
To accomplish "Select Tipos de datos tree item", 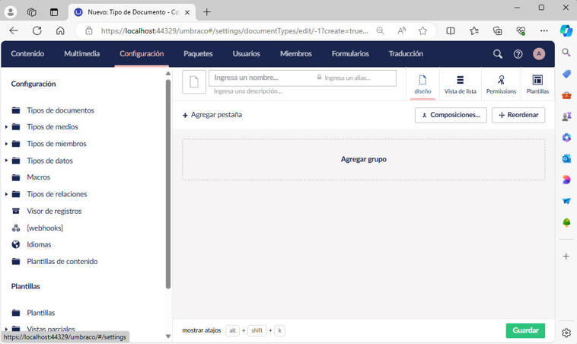I will (49, 161).
